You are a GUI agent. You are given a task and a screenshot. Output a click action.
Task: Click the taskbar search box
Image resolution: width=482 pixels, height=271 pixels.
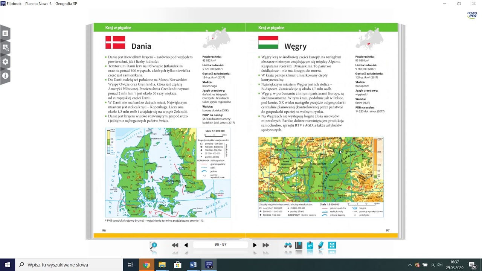pyautogui.click(x=69, y=265)
